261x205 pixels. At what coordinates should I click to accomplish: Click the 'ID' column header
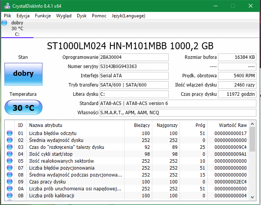tap(20, 125)
